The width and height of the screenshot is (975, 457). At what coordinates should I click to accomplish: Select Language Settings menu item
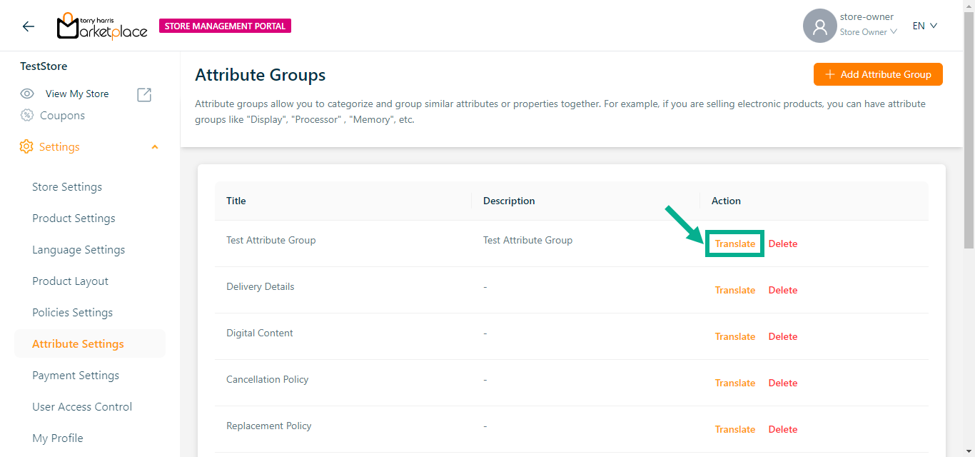pyautogui.click(x=79, y=249)
